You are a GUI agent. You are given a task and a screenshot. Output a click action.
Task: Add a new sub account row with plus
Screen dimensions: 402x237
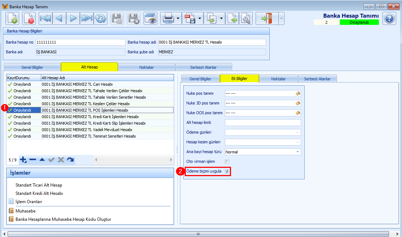[23, 160]
